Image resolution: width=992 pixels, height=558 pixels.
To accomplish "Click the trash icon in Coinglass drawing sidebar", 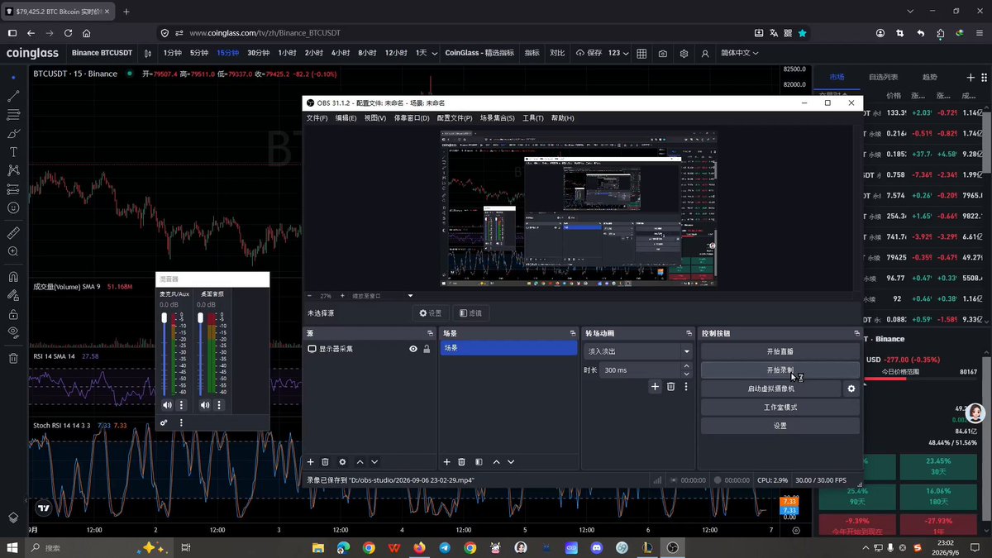I will pos(13,358).
